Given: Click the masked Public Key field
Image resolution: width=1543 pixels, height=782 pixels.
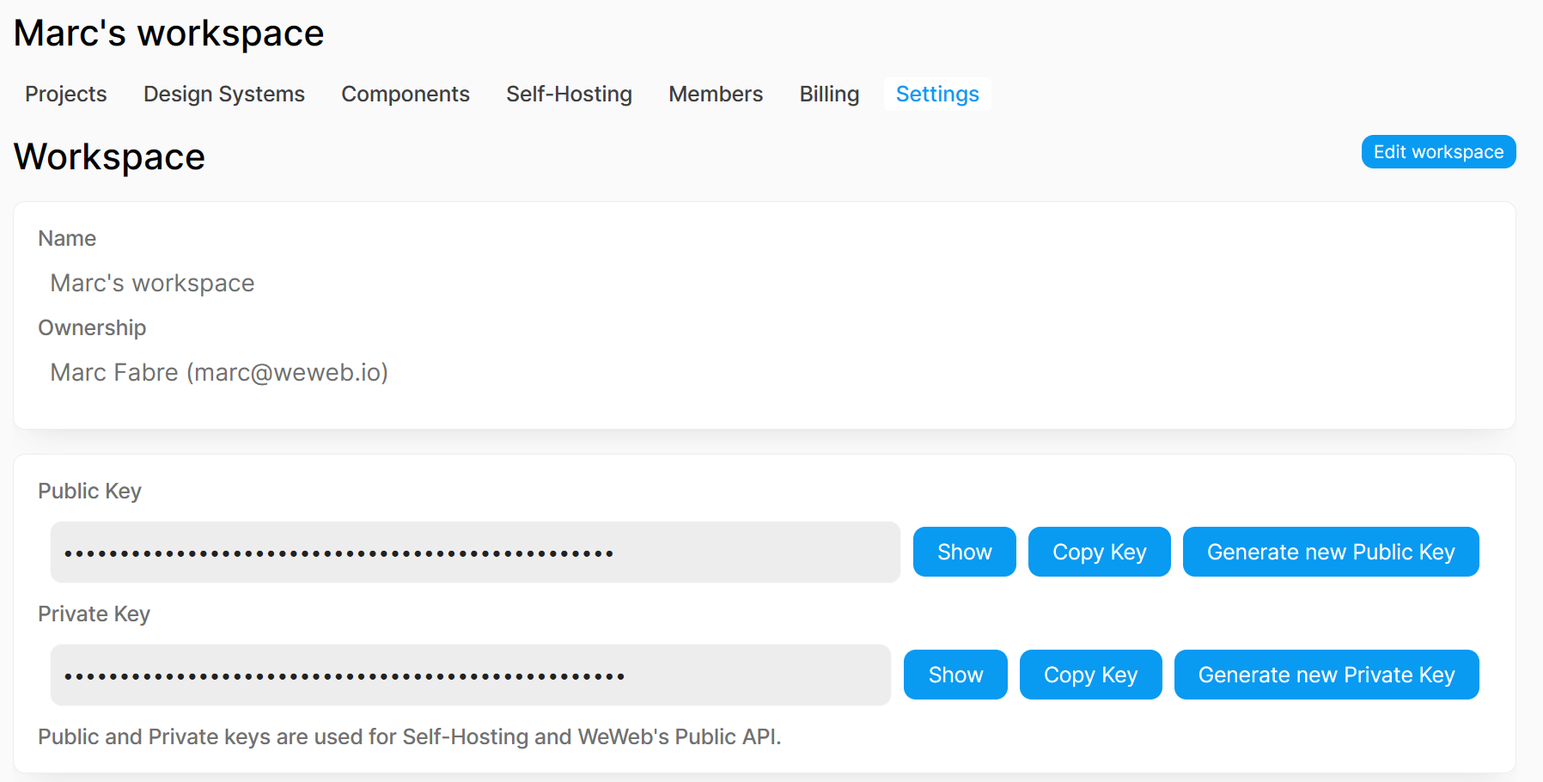Looking at the screenshot, I should click(x=474, y=552).
